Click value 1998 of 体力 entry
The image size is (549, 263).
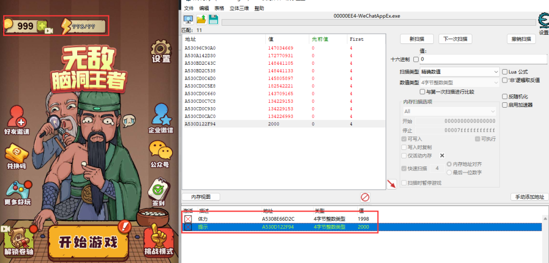click(x=363, y=219)
